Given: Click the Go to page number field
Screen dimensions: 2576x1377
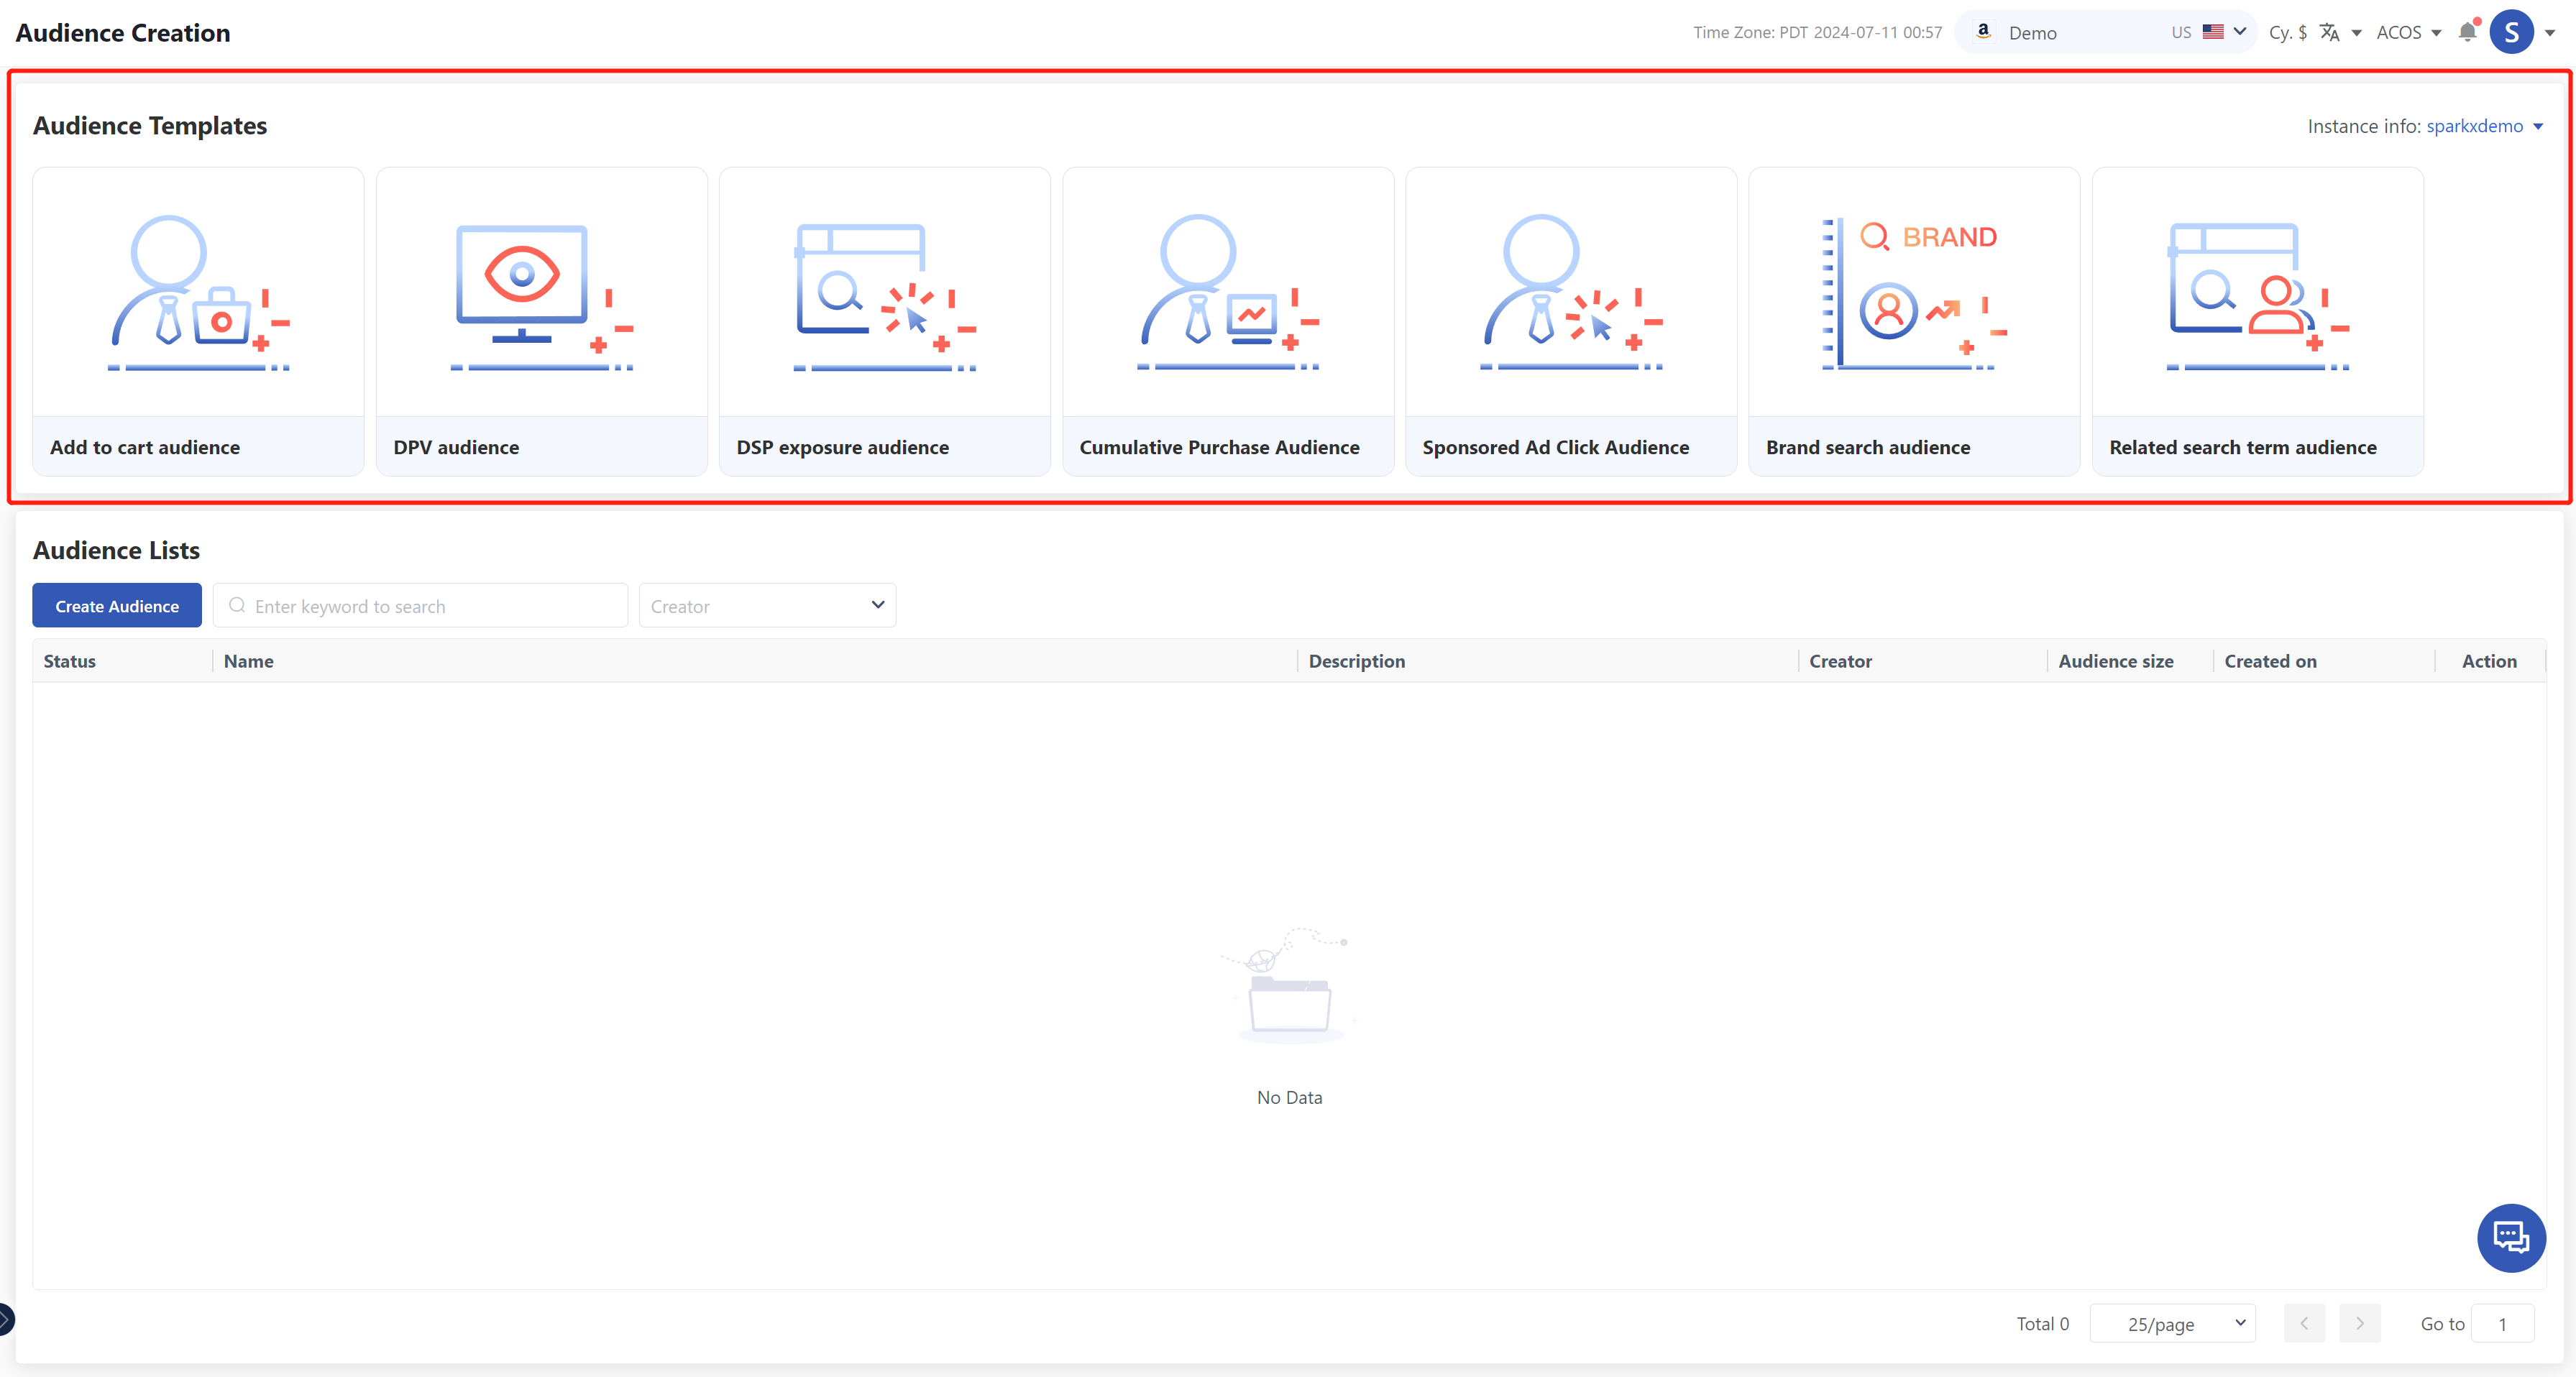Looking at the screenshot, I should tap(2501, 1323).
